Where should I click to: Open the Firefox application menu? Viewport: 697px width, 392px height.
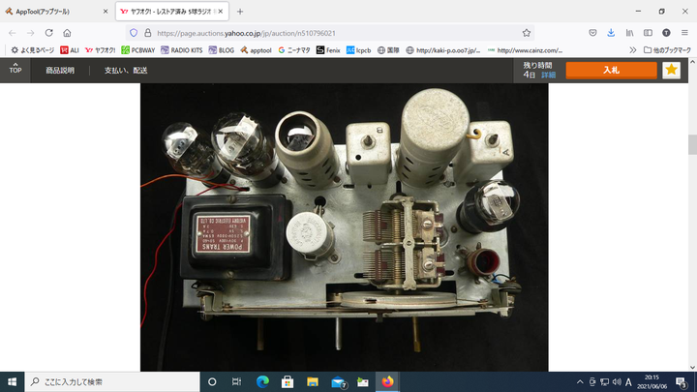684,32
